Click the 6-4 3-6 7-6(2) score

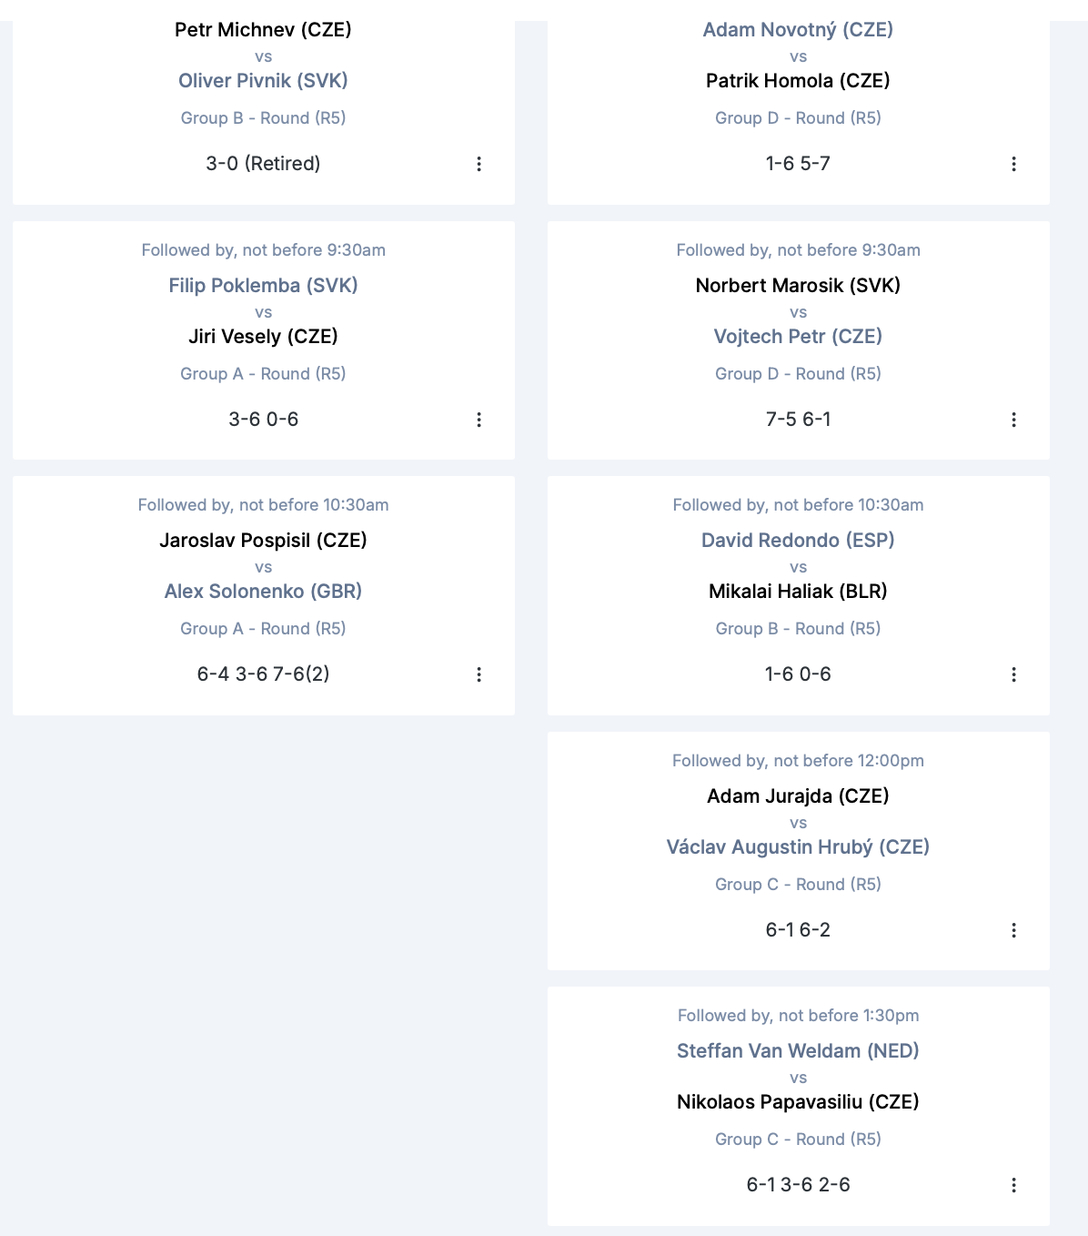[263, 674]
